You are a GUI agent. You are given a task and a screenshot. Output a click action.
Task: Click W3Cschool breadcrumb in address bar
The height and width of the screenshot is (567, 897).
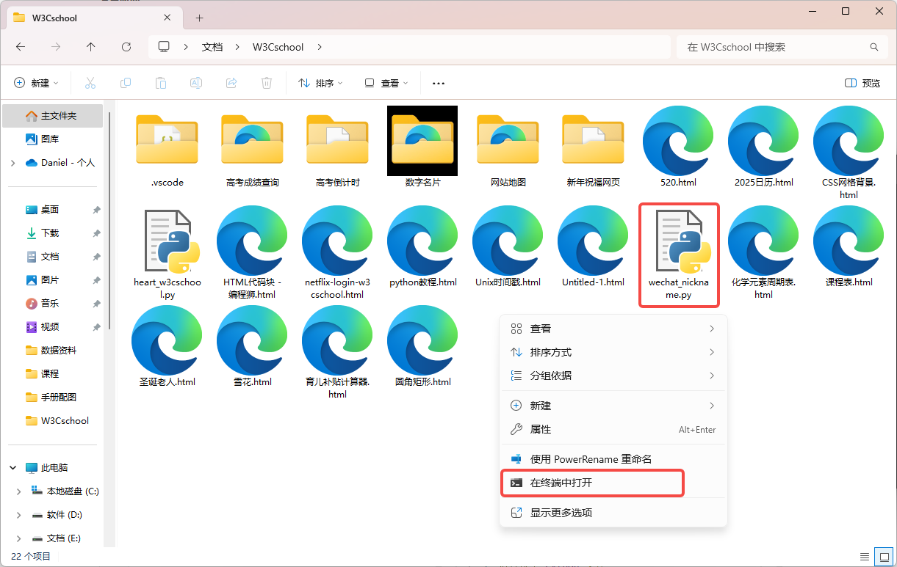coord(278,47)
